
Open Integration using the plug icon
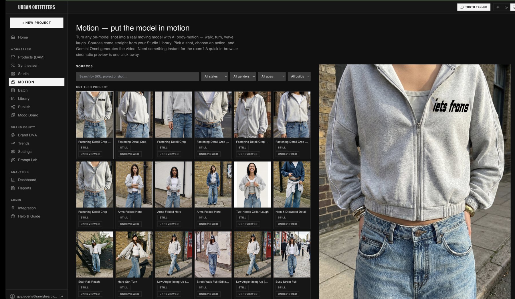click(x=13, y=208)
